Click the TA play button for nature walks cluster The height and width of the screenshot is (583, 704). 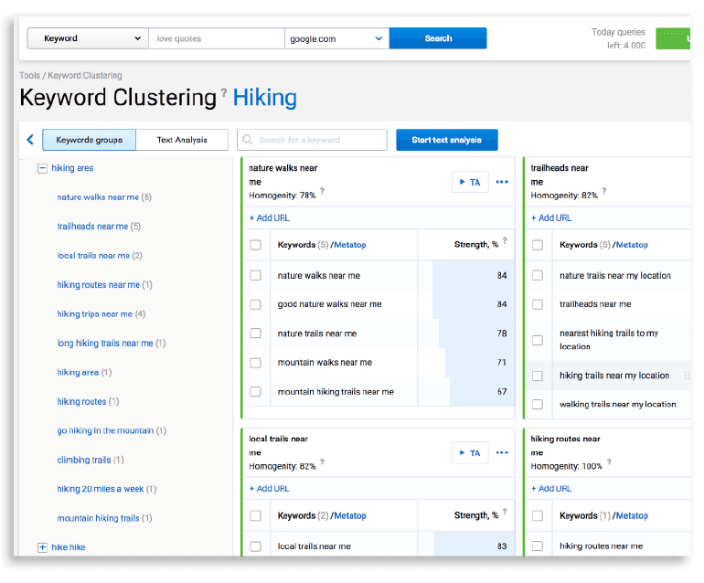(x=470, y=182)
